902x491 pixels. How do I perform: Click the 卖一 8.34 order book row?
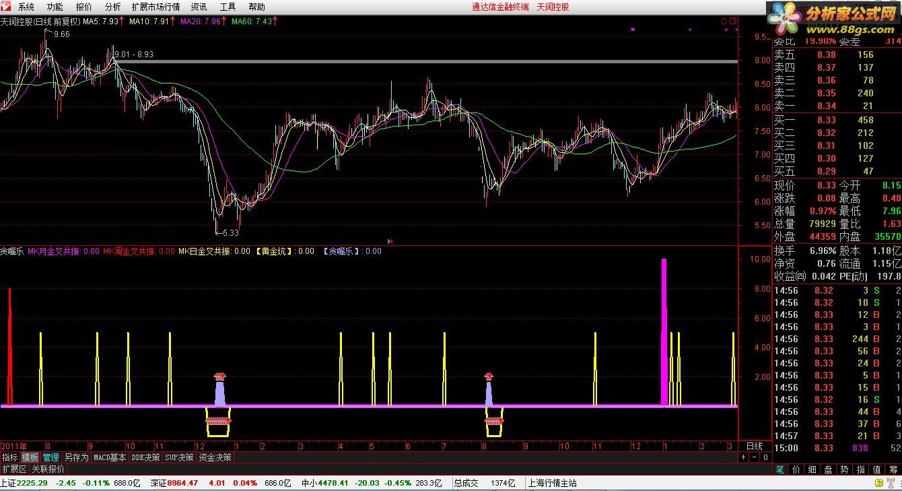point(837,106)
